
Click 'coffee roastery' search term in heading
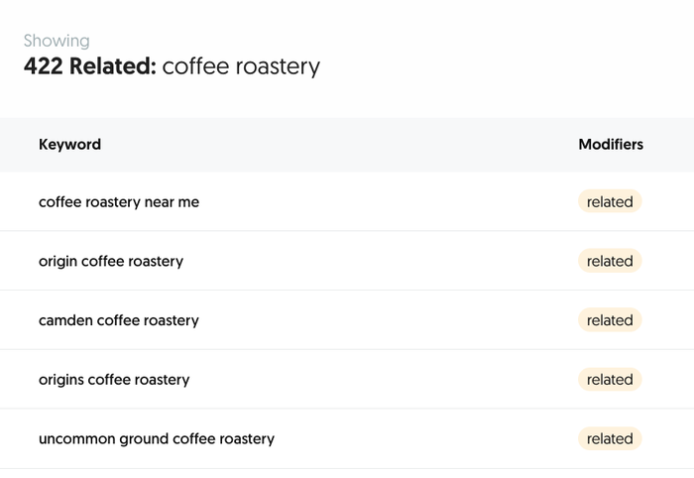241,66
